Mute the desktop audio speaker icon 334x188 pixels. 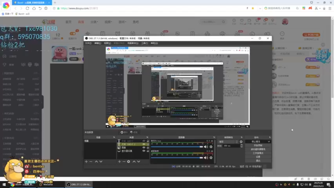(206, 158)
